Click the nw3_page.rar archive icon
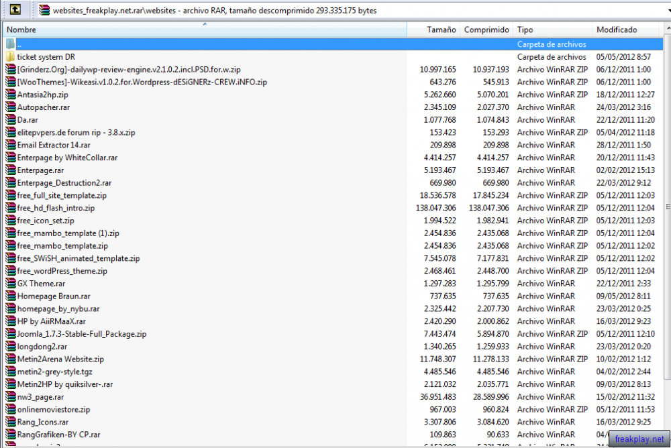671x448 pixels. point(10,396)
